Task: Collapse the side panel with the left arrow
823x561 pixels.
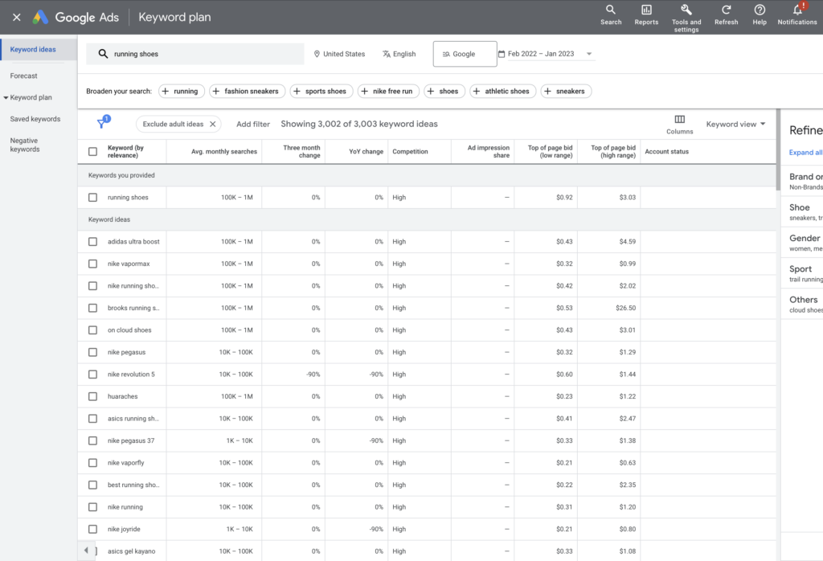Action: (87, 551)
